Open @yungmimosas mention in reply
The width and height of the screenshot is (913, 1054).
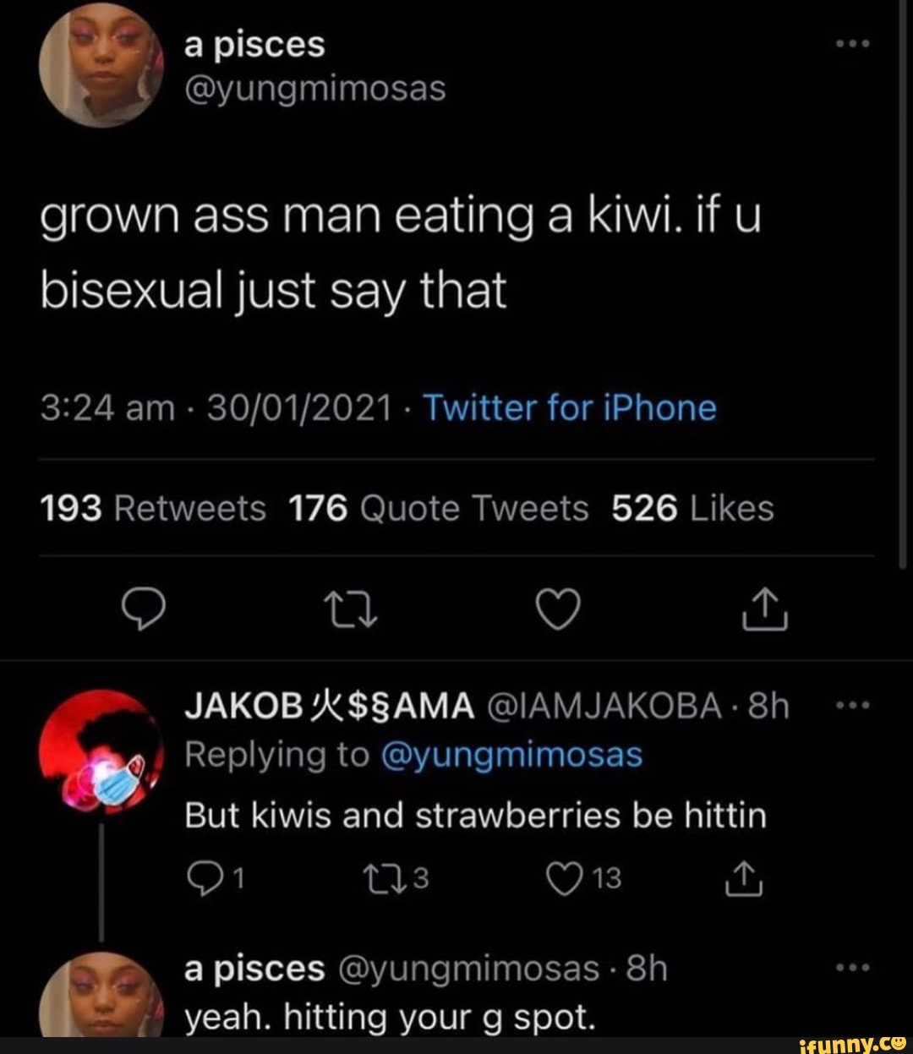[x=511, y=754]
